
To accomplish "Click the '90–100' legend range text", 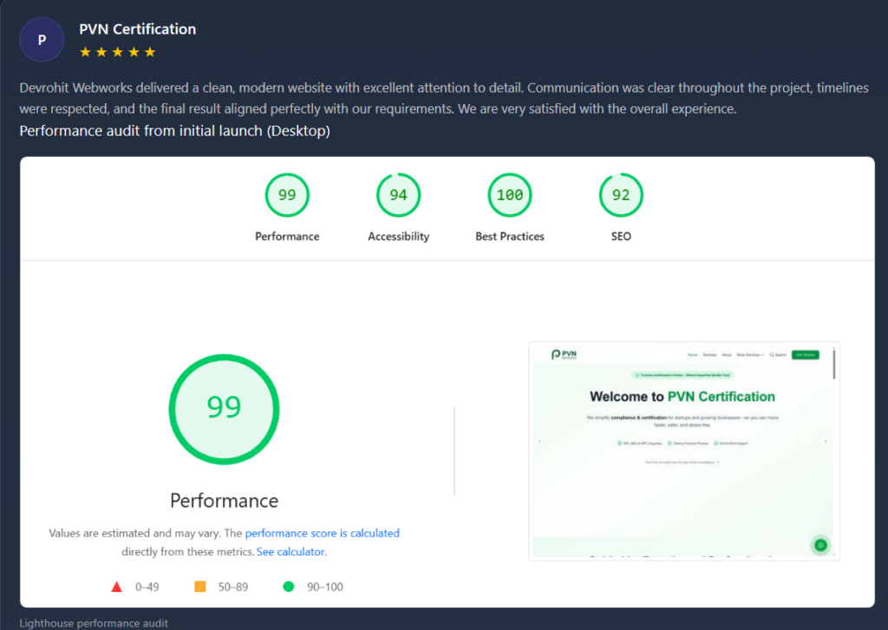I will 324,587.
